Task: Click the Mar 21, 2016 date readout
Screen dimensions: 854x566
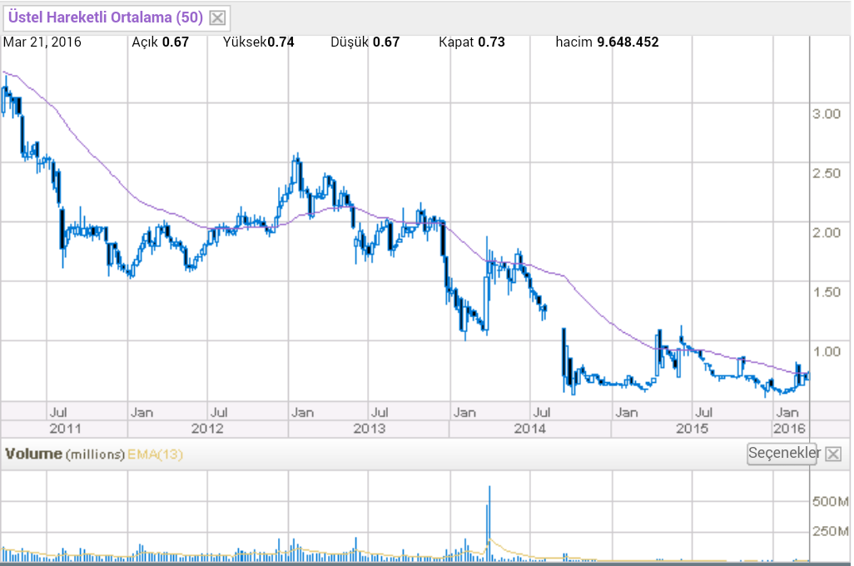Action: (42, 42)
